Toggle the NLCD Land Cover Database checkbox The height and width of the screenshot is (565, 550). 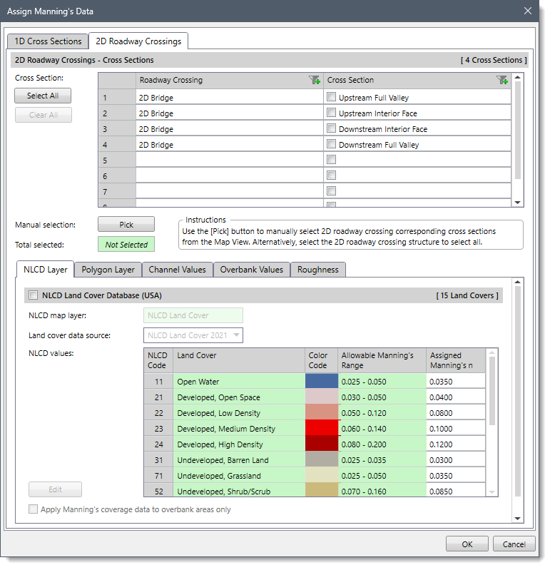[33, 295]
